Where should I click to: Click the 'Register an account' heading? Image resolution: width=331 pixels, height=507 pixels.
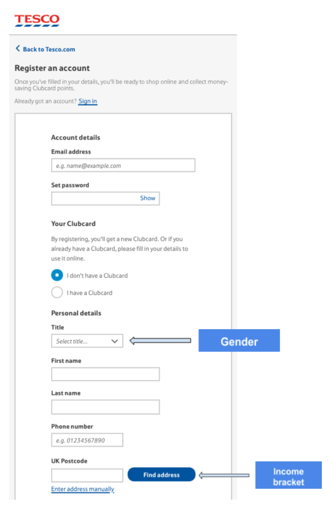[52, 68]
